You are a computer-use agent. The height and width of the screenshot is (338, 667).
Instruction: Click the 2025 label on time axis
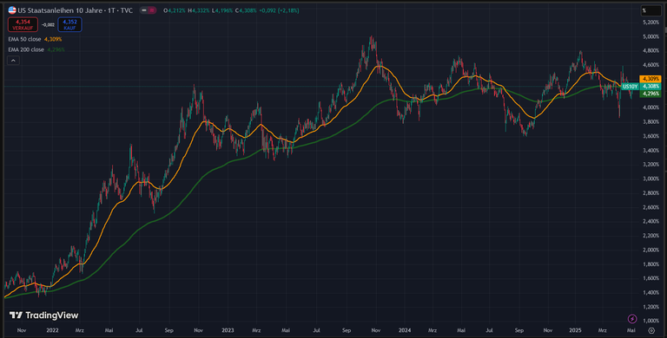[575, 330]
